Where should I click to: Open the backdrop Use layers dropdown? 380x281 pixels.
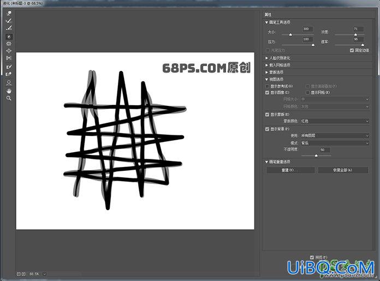point(335,136)
